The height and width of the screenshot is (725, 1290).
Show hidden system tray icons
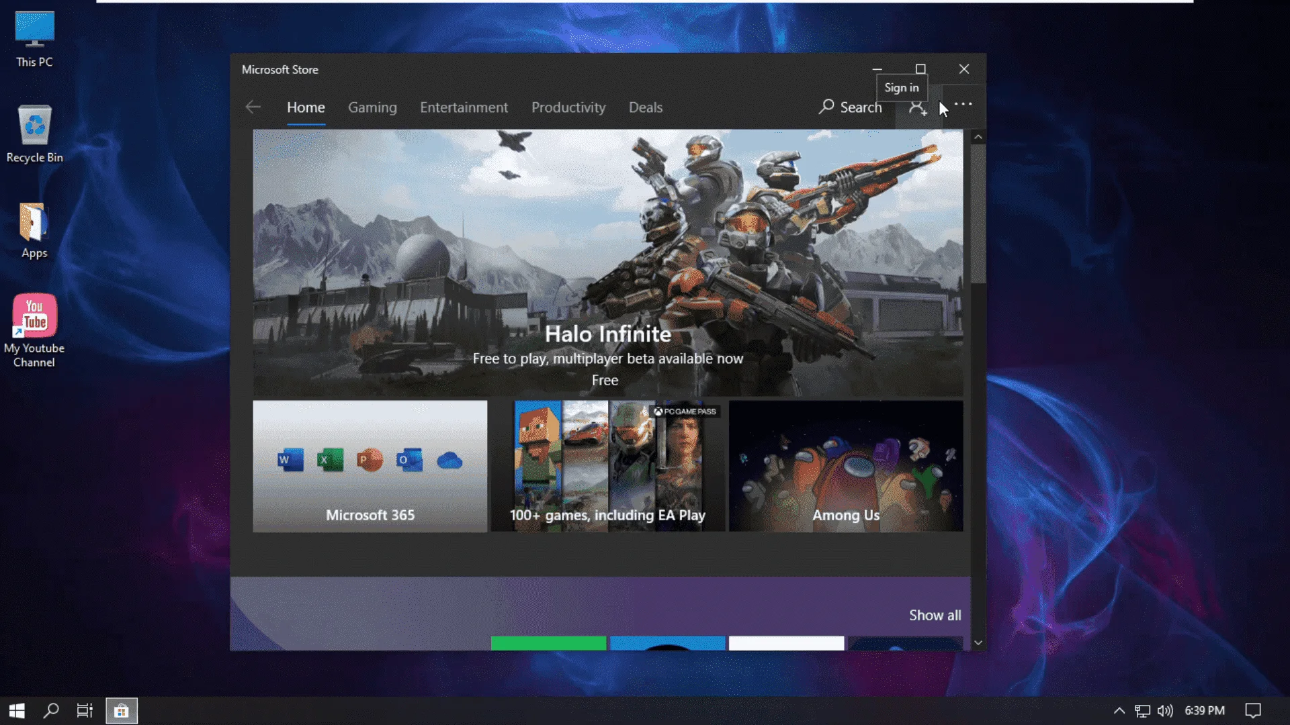point(1119,710)
